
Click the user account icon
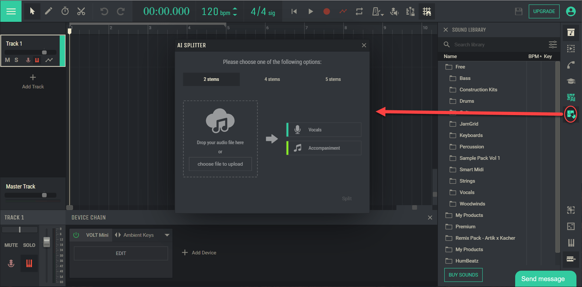coord(571,11)
